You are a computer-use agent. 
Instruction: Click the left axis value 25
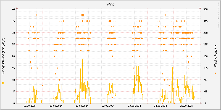coord(14,45)
